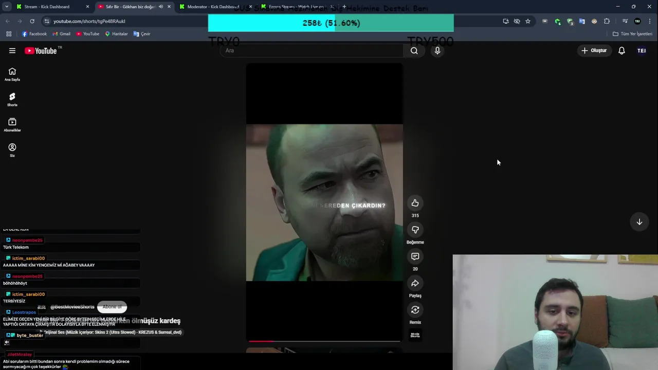Open the Çevir bookmark

142,34
